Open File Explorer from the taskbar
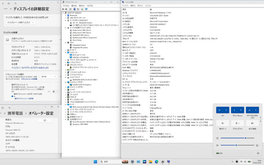264x165 pixels. 150,161
